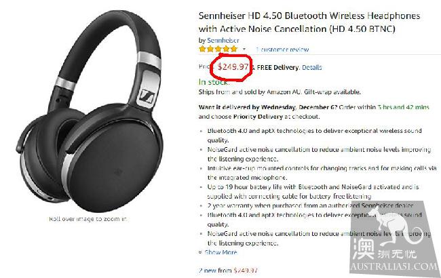The height and width of the screenshot is (278, 441).
Task: Click the Sennheiser logo on the earcup
Action: 147,96
